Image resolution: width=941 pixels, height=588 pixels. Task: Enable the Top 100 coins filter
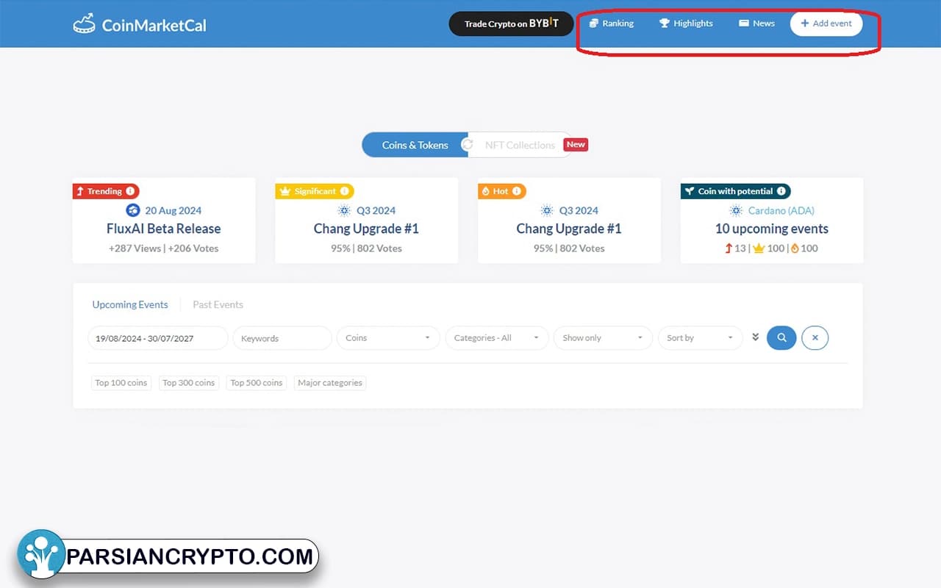click(121, 382)
